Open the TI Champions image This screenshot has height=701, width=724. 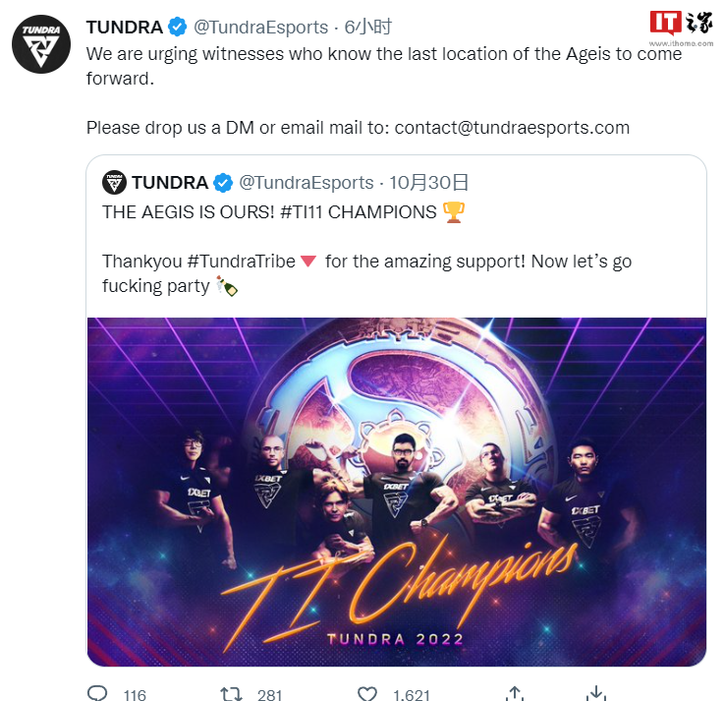click(x=397, y=492)
